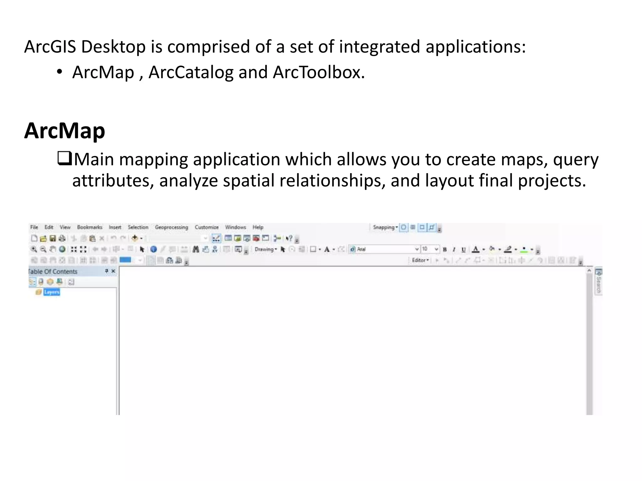This screenshot has width=642, height=481.
Task: Open the Search side tab
Action: point(598,281)
